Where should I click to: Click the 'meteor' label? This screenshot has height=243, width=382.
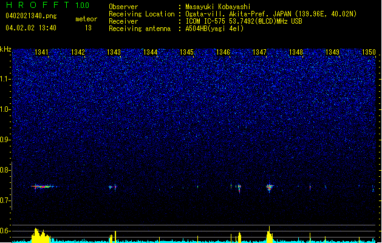pyautogui.click(x=86, y=19)
